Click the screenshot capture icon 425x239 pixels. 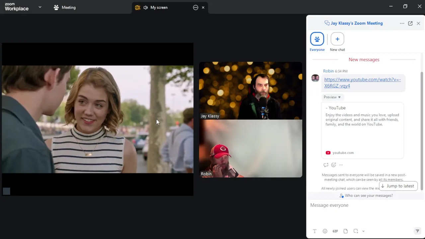356,231
